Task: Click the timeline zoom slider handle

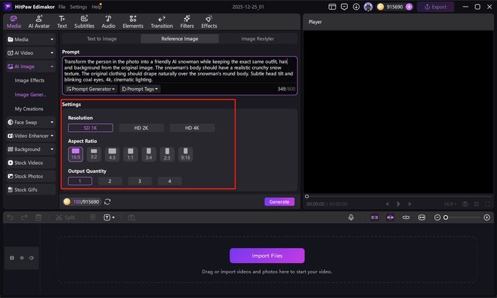Action: click(446, 217)
